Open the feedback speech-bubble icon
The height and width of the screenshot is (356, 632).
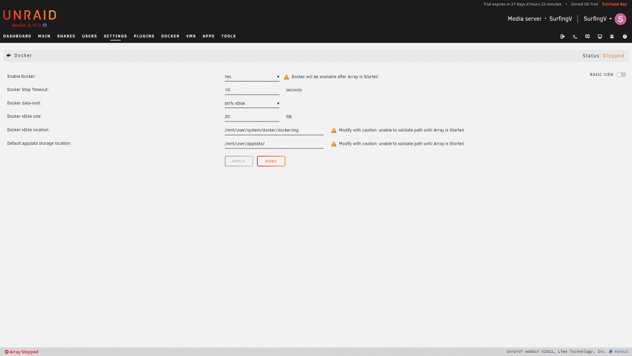tap(587, 37)
